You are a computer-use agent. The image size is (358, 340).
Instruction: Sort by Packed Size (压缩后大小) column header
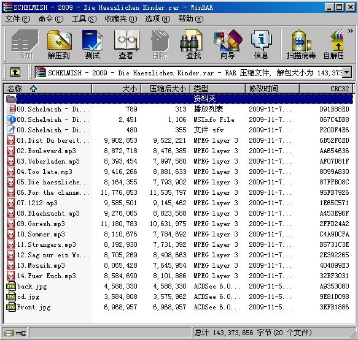tap(166, 89)
